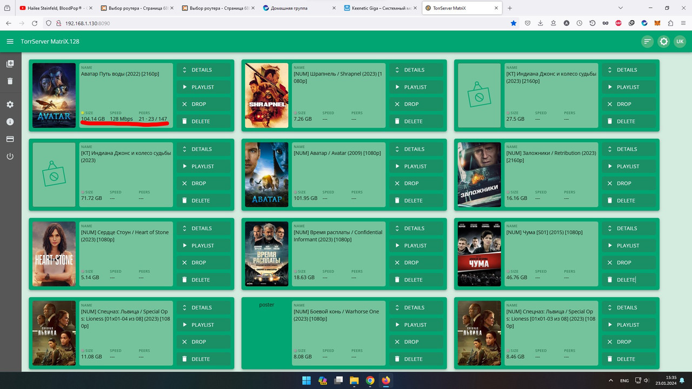Reload the page with refresh button
692x389 pixels.
click(x=35, y=23)
